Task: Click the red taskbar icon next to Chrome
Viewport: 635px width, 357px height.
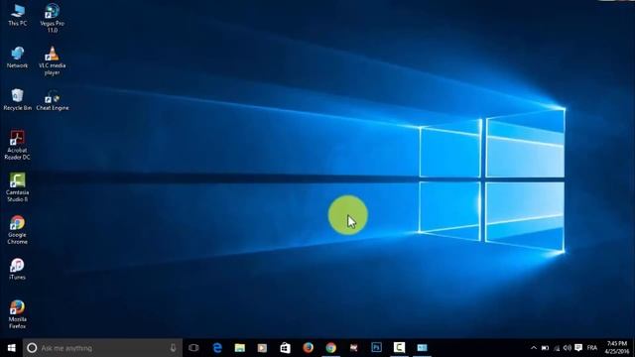Action: point(353,348)
